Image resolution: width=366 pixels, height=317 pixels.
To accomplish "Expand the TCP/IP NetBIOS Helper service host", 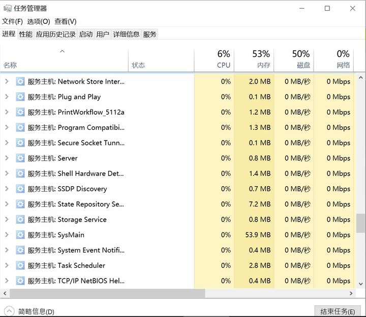I will pyautogui.click(x=7, y=280).
